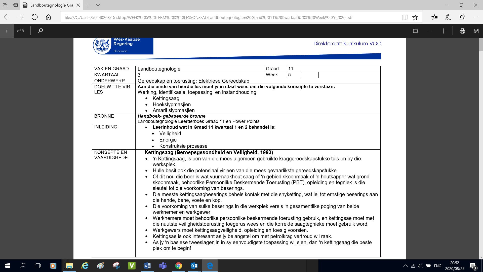Open the Action Center notifications icon

pos(473,266)
